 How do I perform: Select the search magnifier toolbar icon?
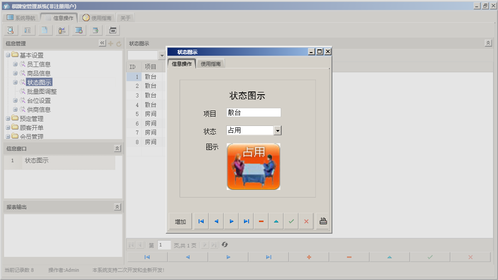pyautogui.click(x=10, y=30)
